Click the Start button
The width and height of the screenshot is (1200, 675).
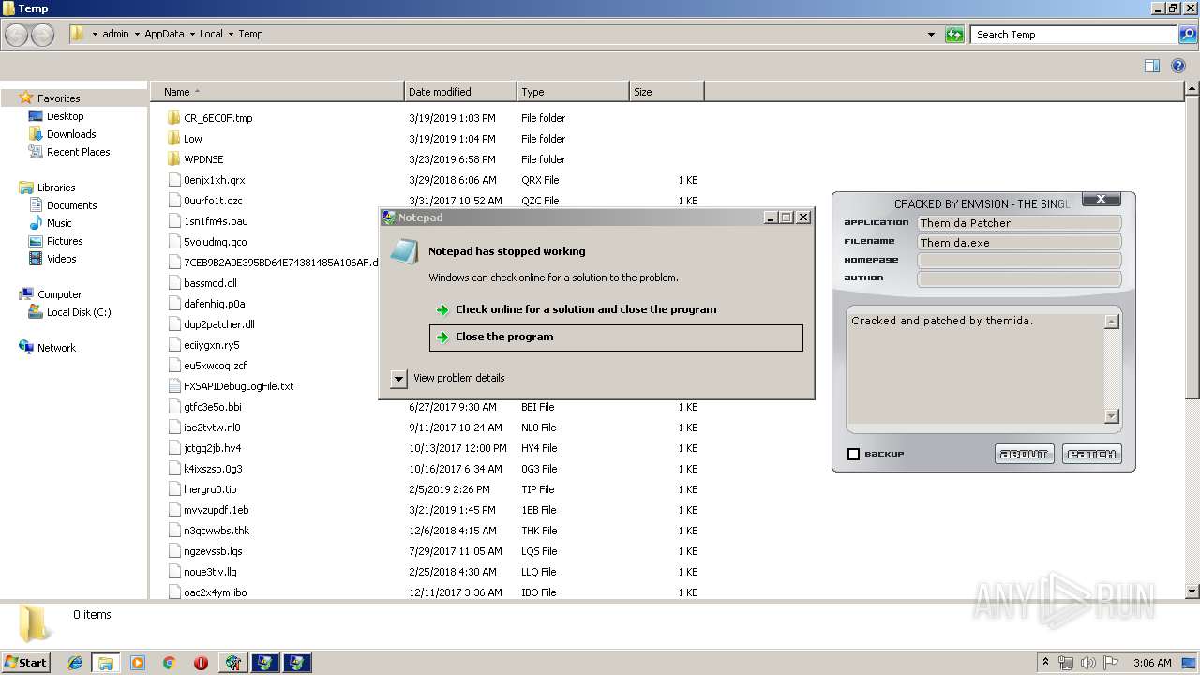(26, 663)
